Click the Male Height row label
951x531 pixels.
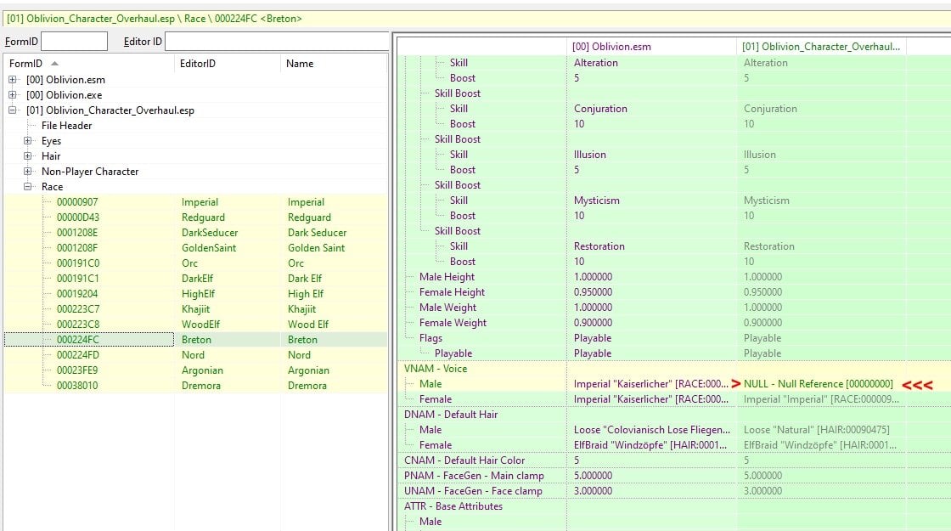click(447, 277)
